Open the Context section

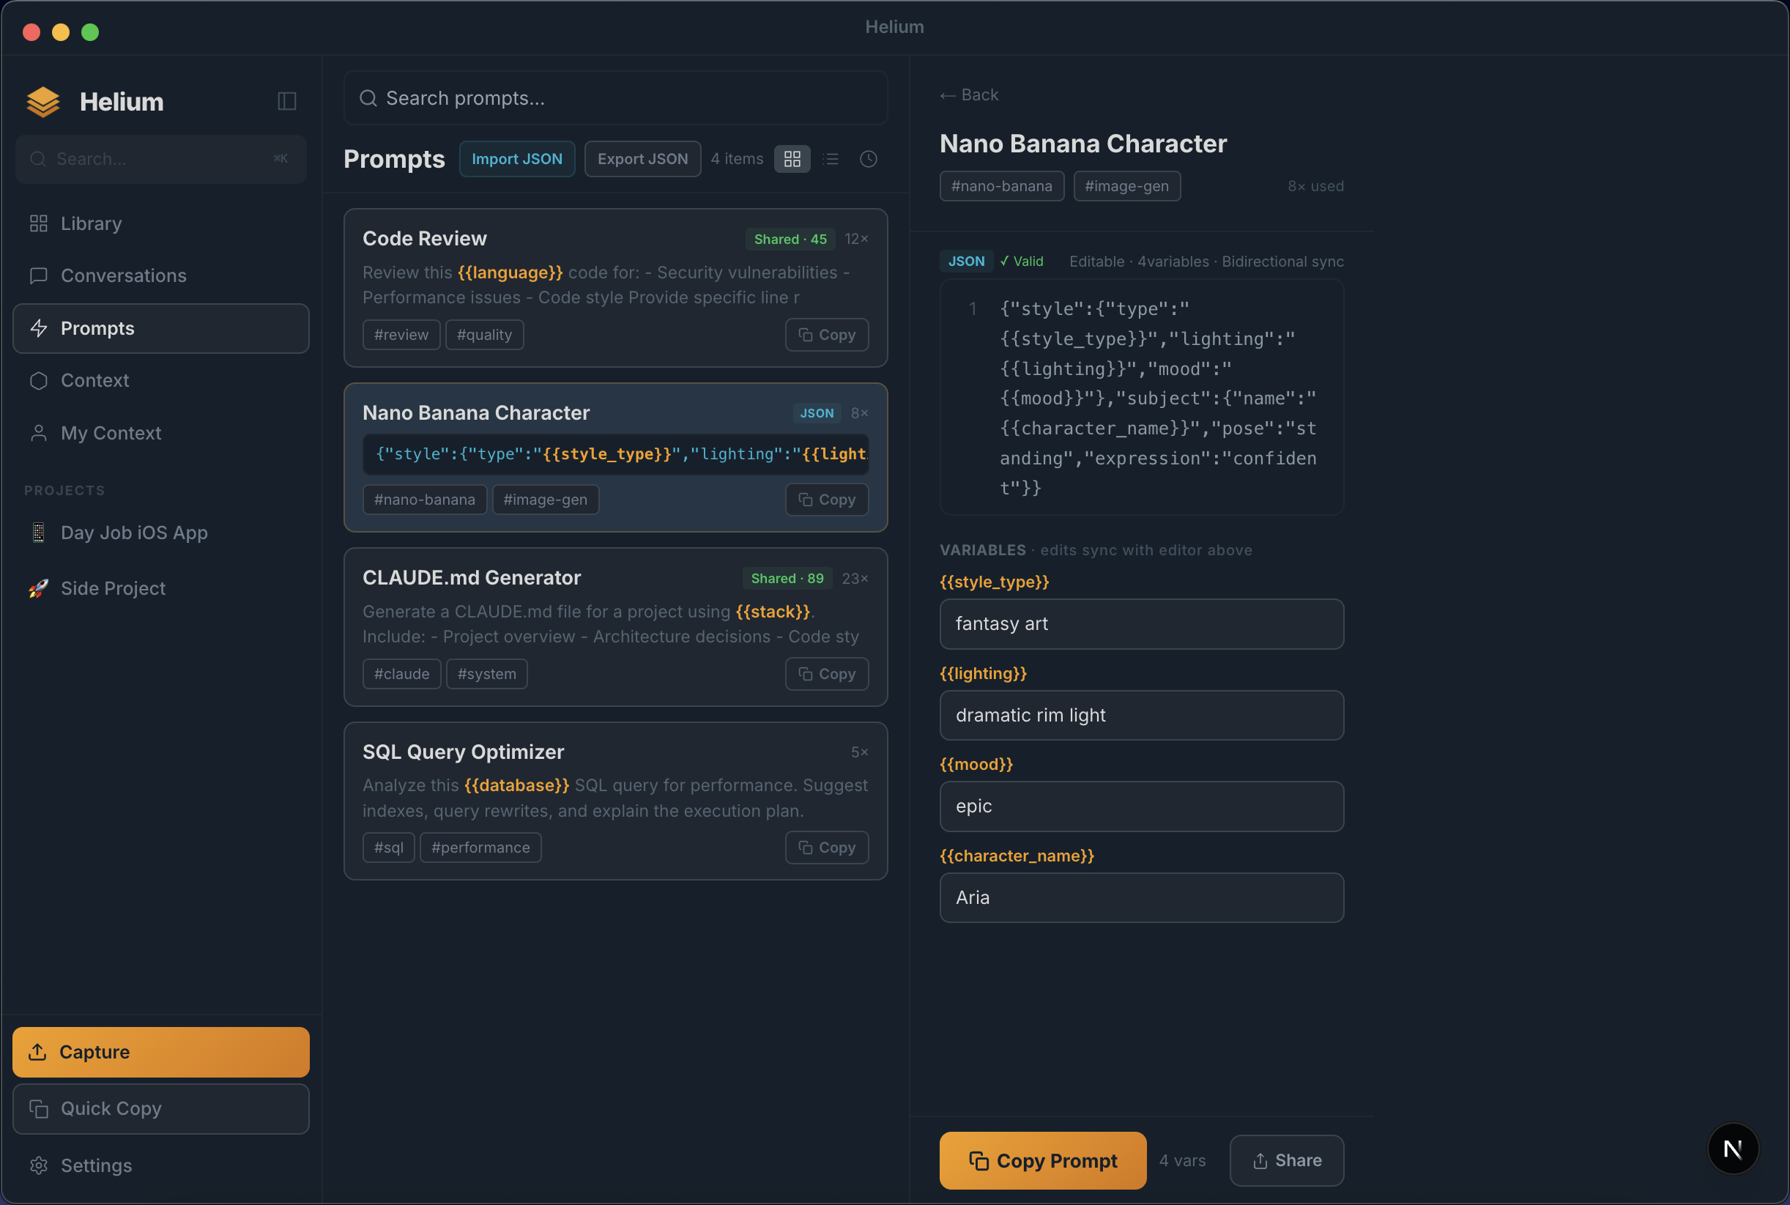(94, 380)
